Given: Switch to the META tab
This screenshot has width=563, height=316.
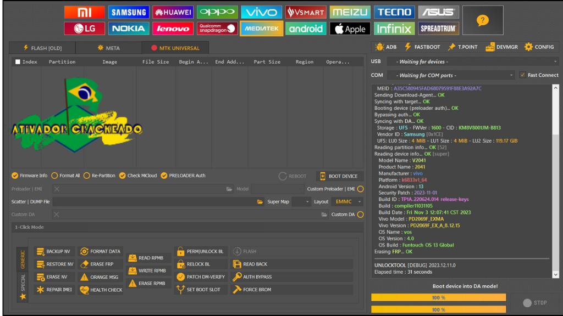Looking at the screenshot, I should (108, 48).
